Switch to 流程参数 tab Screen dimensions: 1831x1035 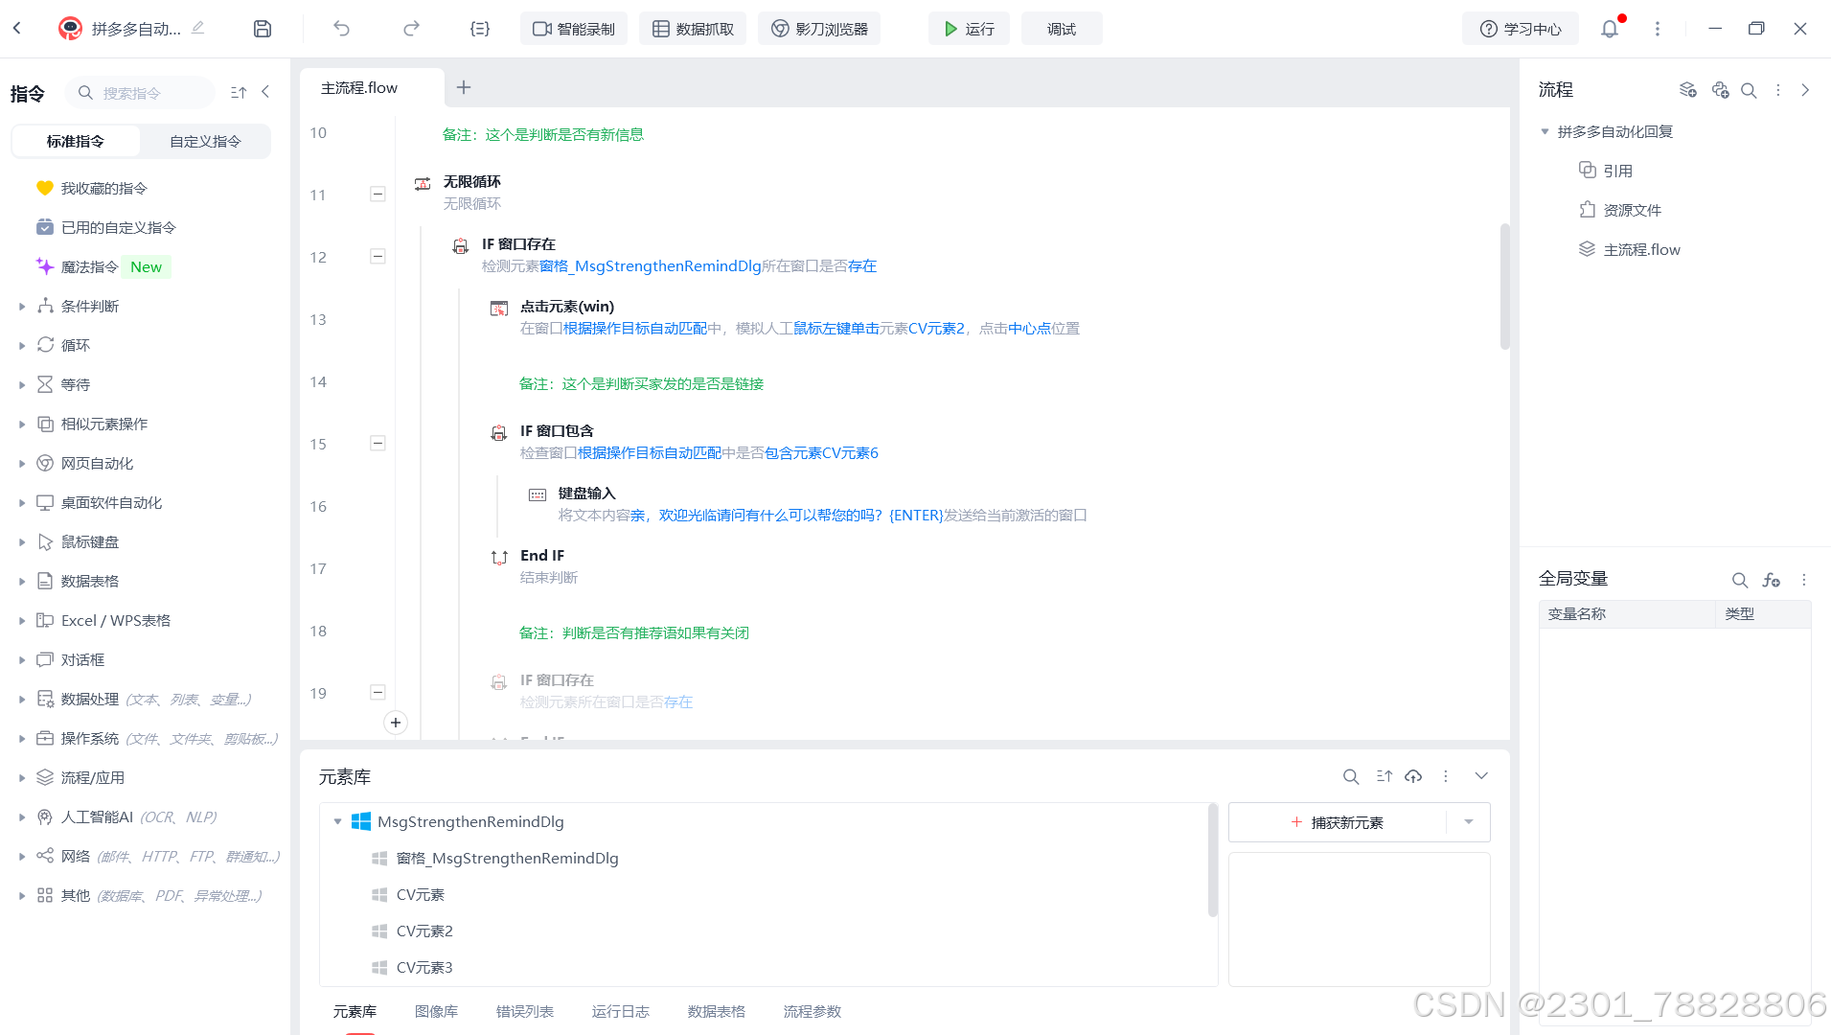click(x=812, y=1011)
